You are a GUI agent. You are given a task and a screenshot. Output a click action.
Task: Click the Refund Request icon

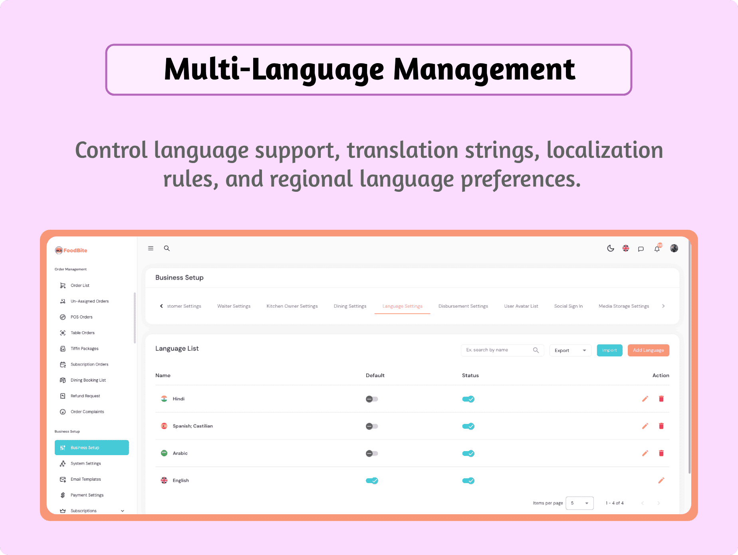(63, 396)
